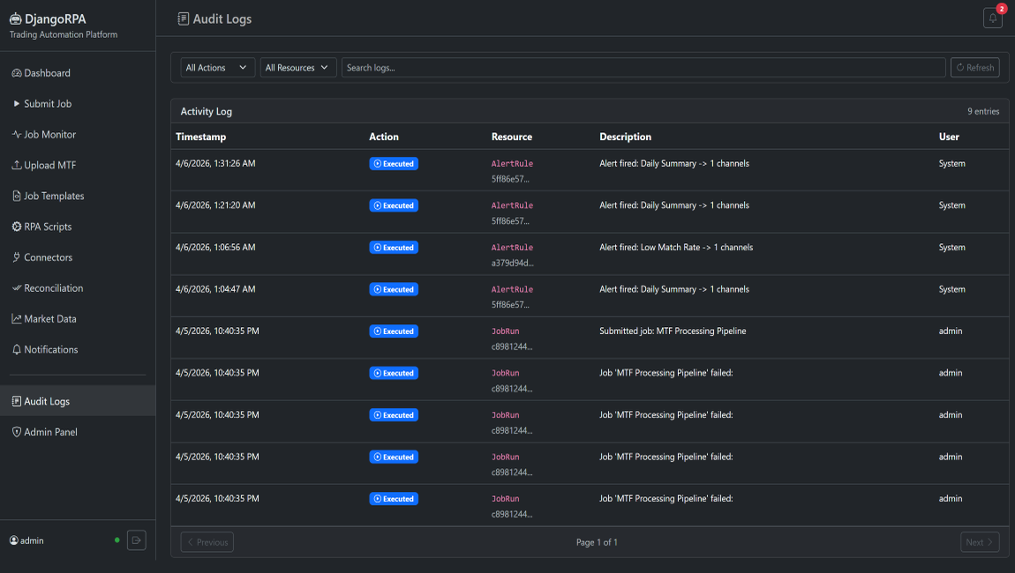The width and height of the screenshot is (1015, 573).
Task: Open Submit Job in the sidebar
Action: point(48,104)
